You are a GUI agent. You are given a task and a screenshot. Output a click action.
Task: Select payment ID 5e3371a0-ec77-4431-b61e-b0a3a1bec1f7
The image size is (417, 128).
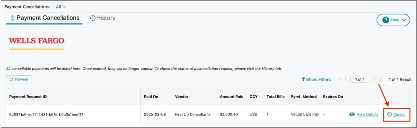click(46, 114)
